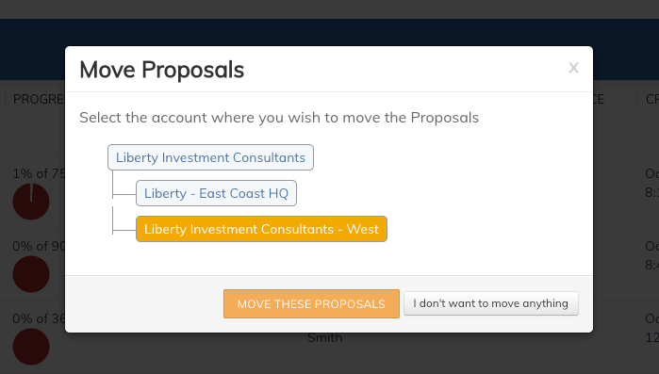The image size is (659, 374).
Task: Choose the Liberty - East Coast HQ account
Action: point(216,193)
